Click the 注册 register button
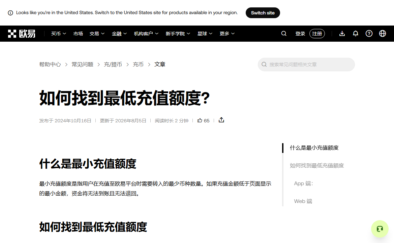Image resolution: width=394 pixels, height=243 pixels. (317, 34)
